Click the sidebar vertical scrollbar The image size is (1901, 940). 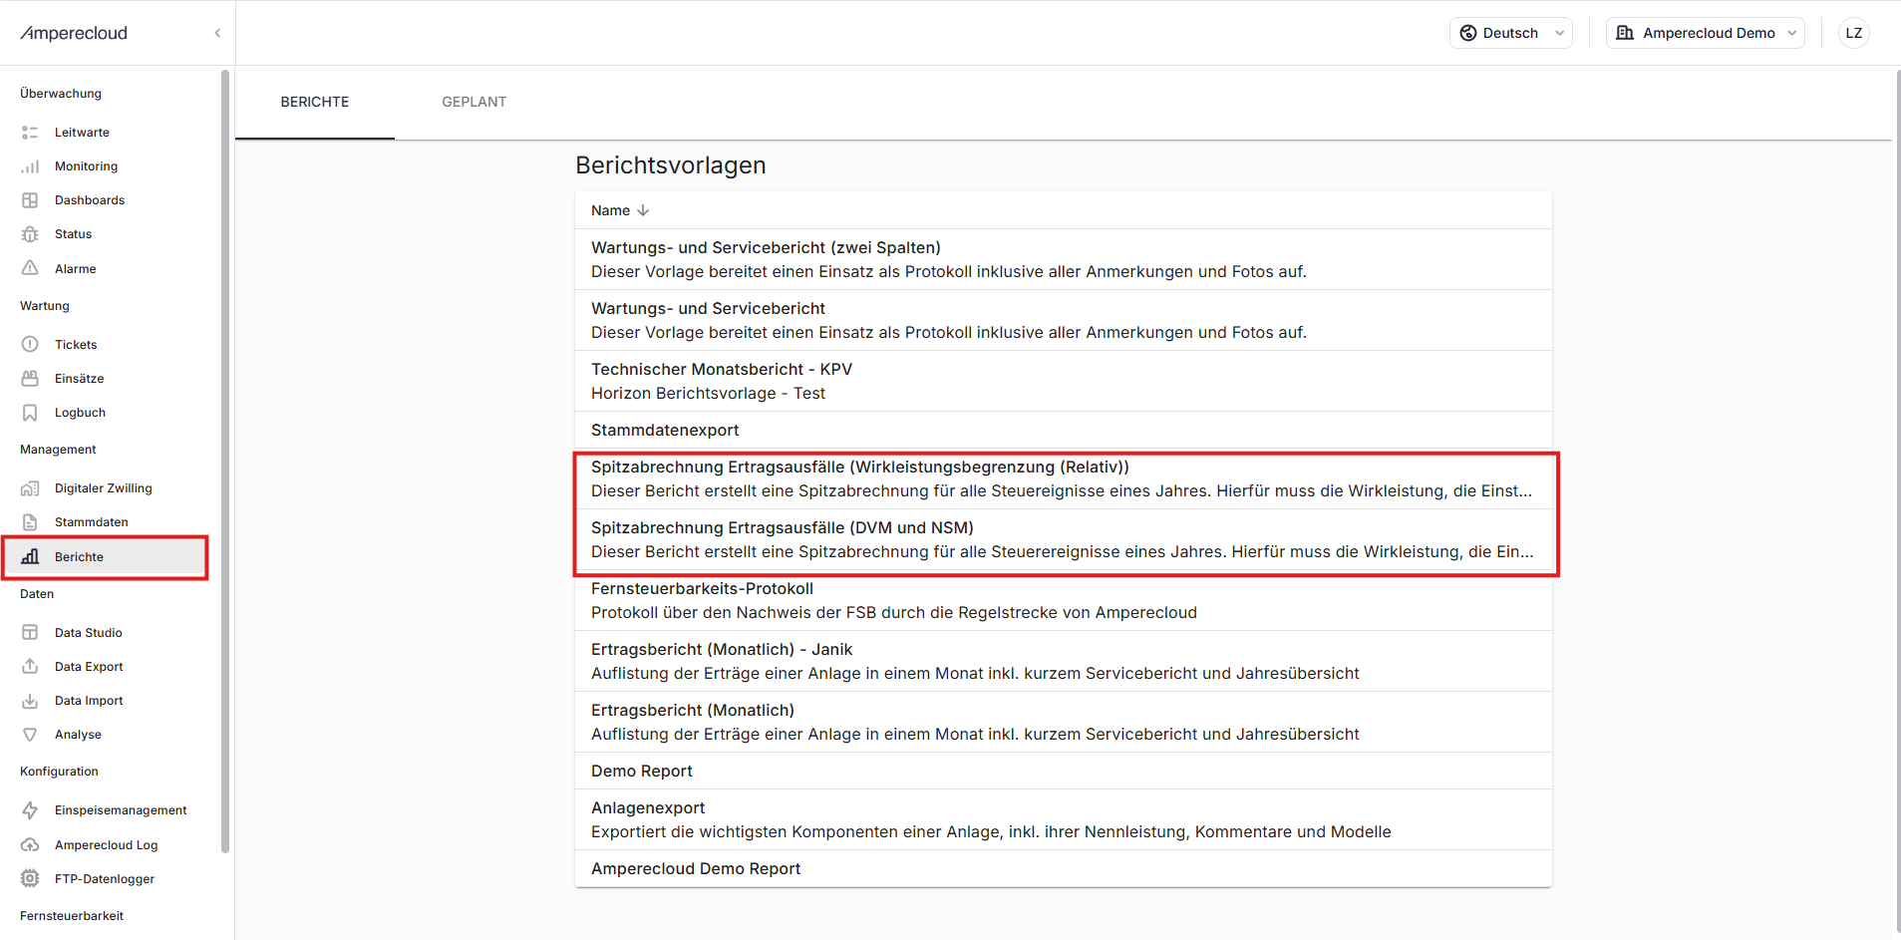click(225, 459)
